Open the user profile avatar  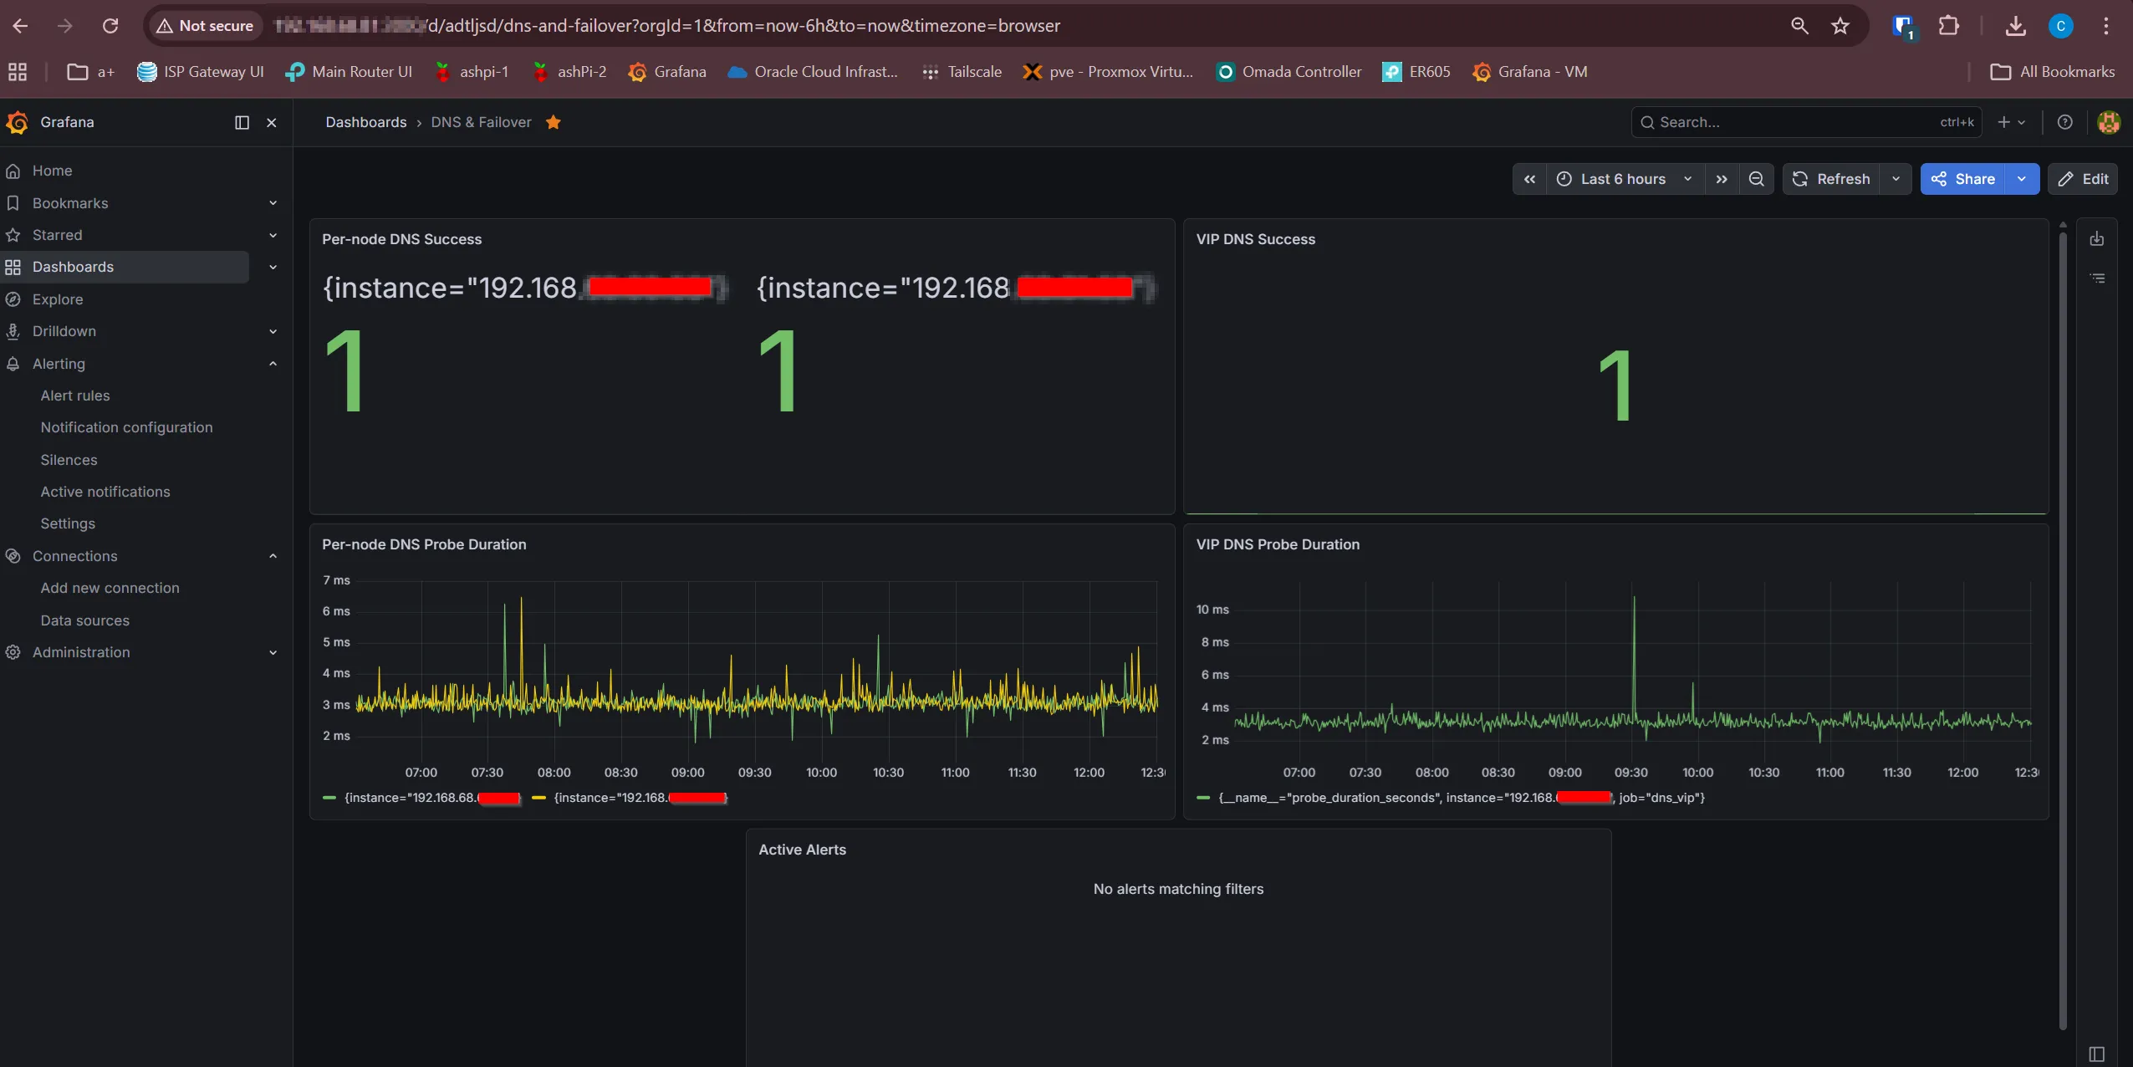2109,122
